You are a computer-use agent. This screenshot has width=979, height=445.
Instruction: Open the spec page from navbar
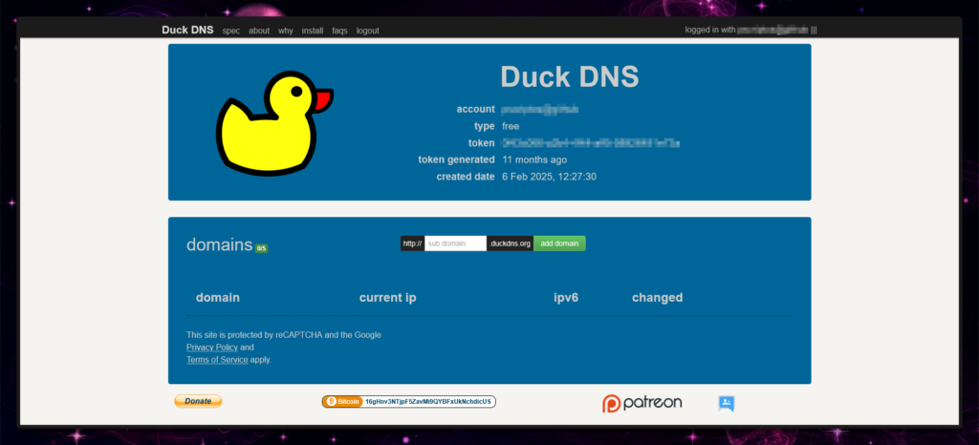coord(230,31)
